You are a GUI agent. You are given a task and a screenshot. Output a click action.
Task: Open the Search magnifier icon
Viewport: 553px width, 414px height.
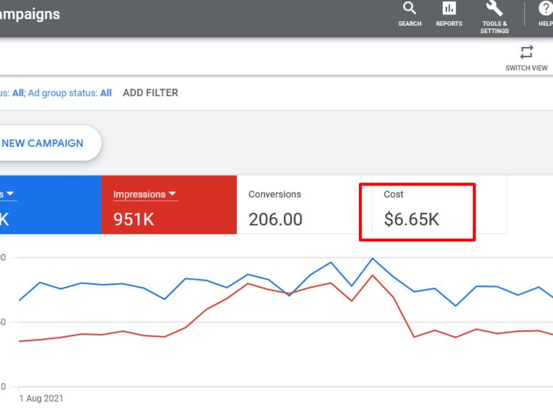point(409,8)
